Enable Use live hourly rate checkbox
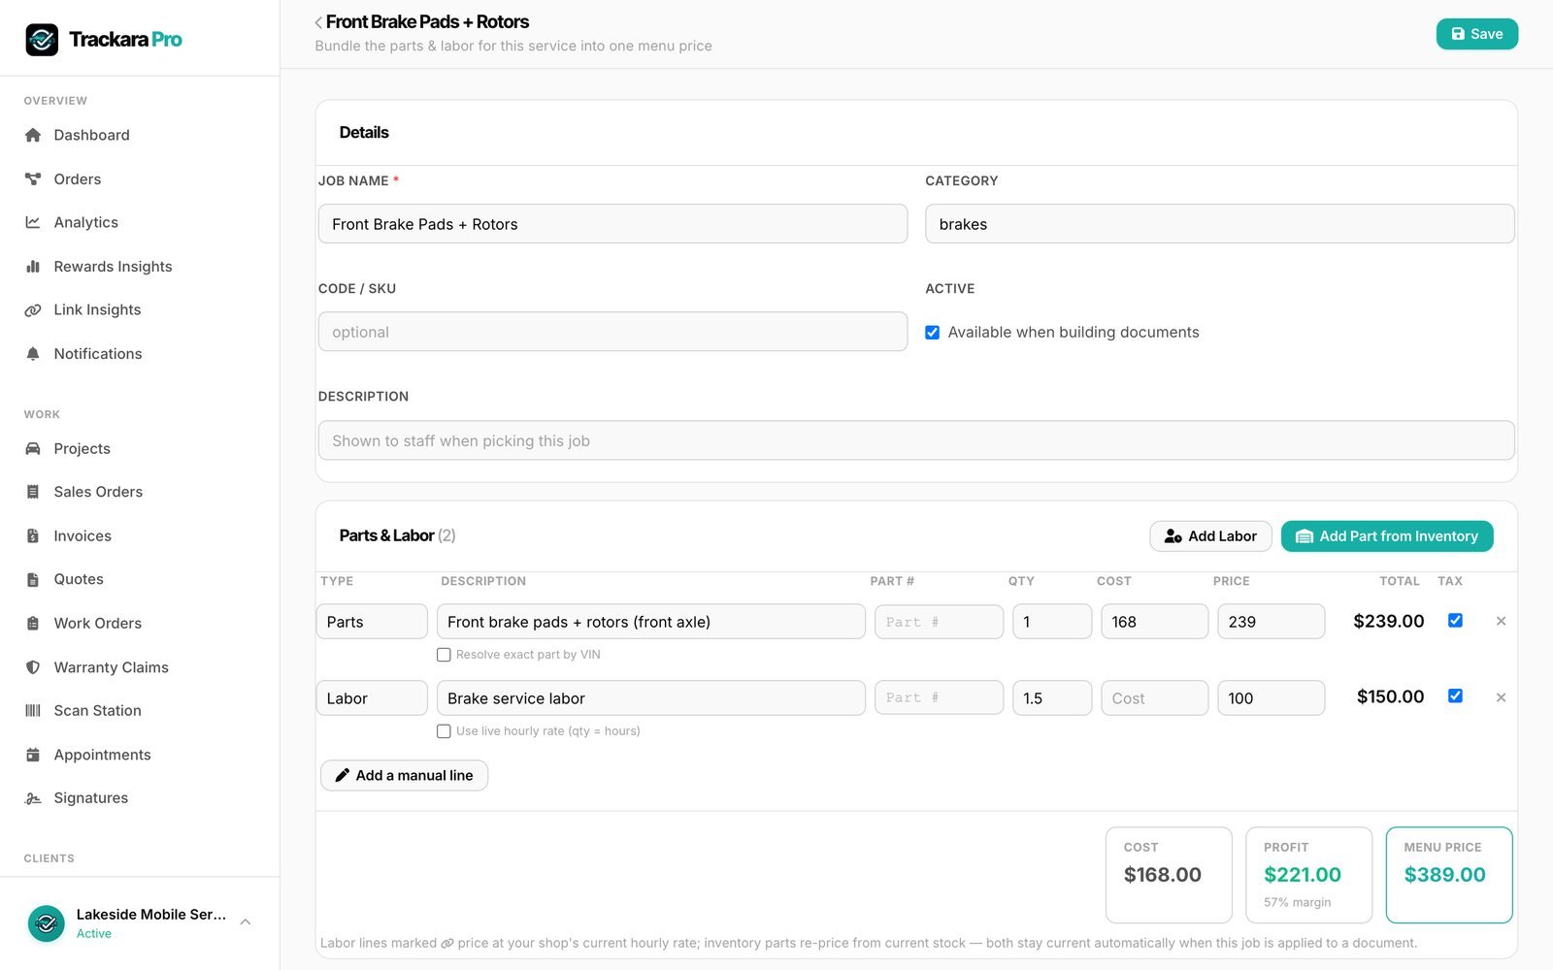Screen dimensions: 1553x970 point(444,731)
